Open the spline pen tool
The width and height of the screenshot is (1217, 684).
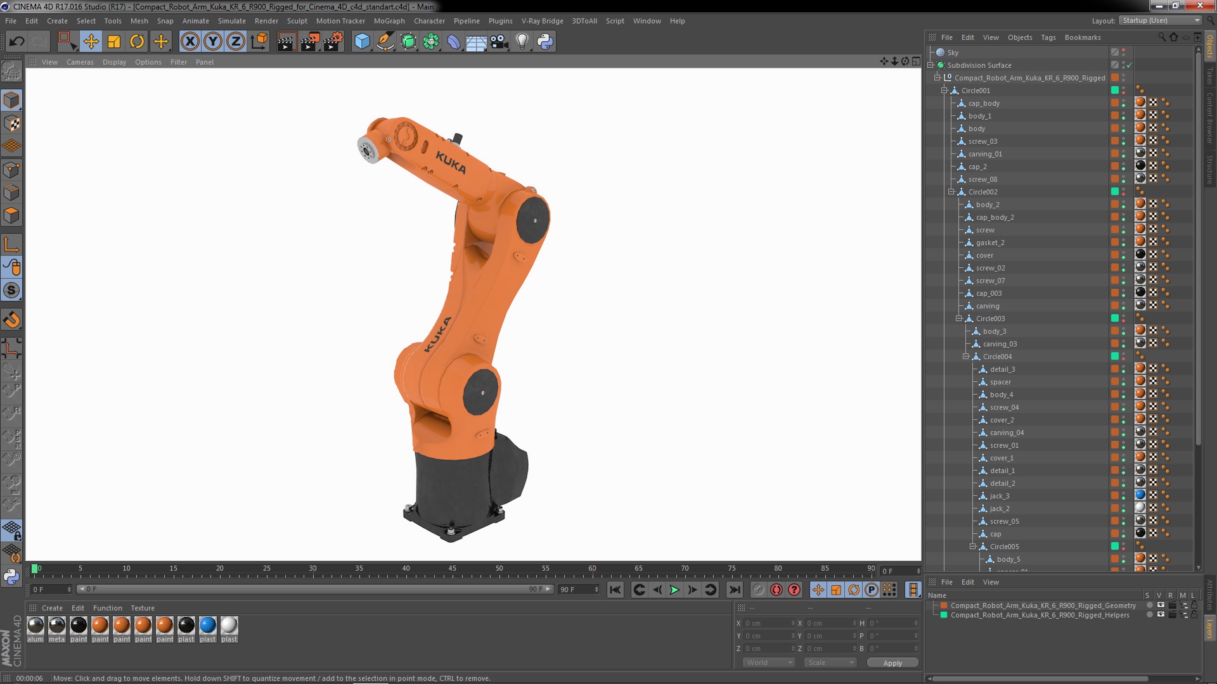point(385,42)
